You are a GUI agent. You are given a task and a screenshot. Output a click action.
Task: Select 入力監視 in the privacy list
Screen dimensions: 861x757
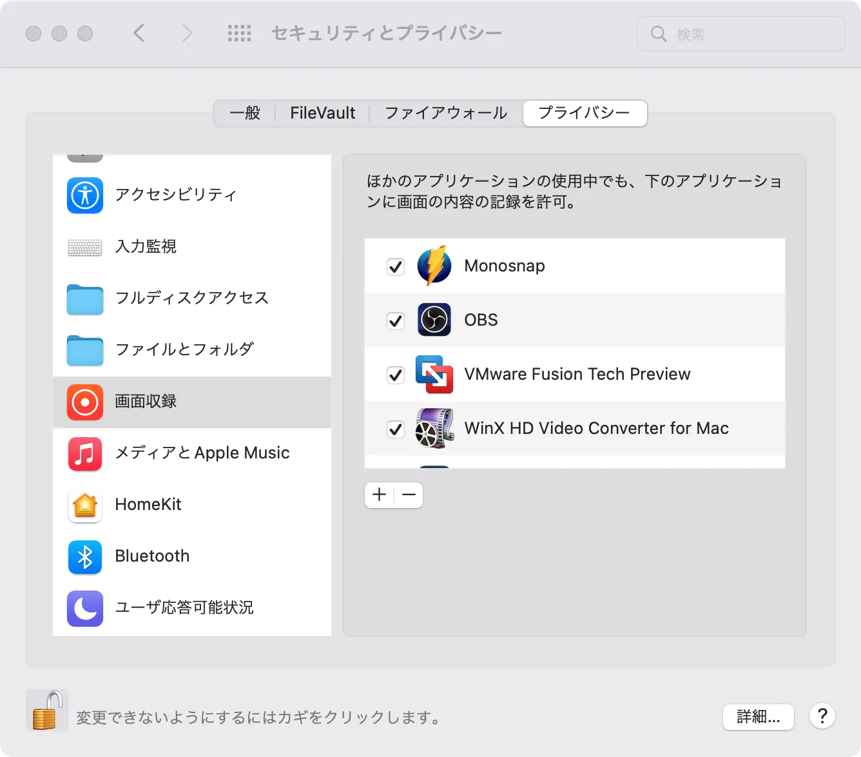coord(192,247)
